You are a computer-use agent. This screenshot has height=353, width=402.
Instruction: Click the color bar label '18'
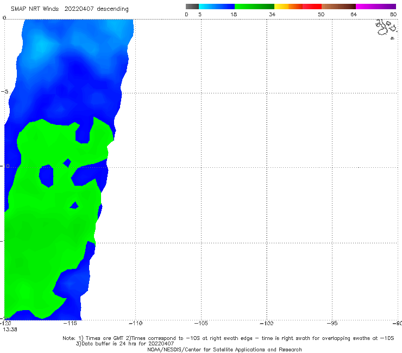234,15
